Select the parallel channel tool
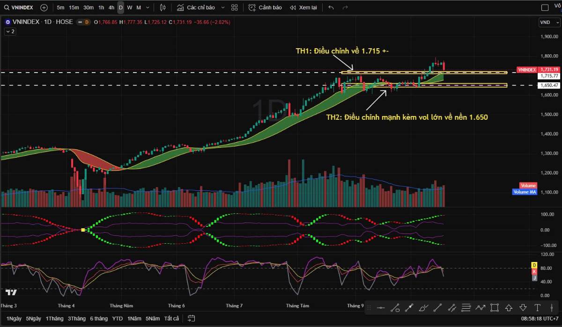The height and width of the screenshot is (327, 562). coord(452,308)
